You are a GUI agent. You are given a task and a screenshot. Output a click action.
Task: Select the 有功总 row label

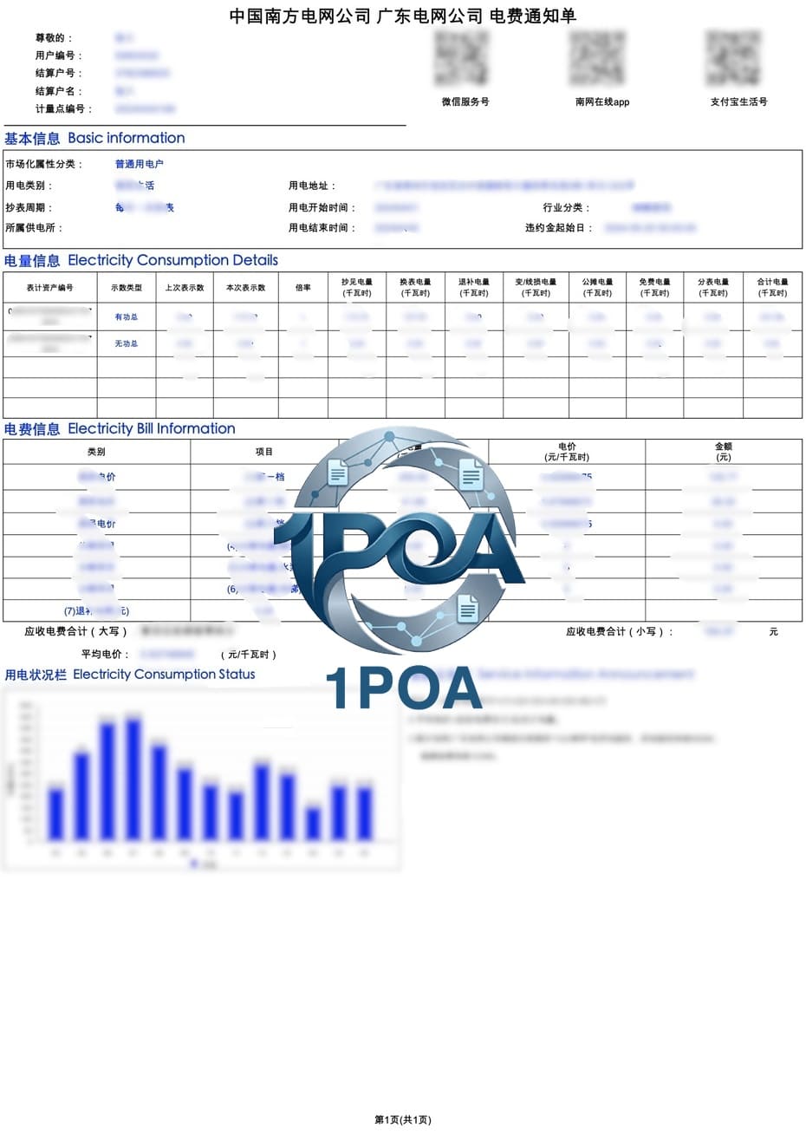click(127, 317)
